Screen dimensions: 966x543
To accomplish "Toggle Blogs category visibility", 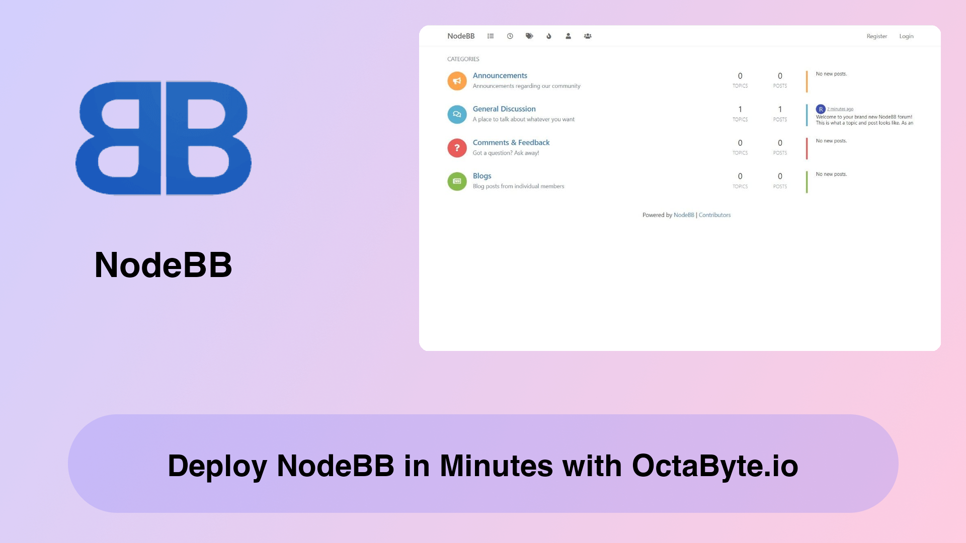I will (x=457, y=181).
